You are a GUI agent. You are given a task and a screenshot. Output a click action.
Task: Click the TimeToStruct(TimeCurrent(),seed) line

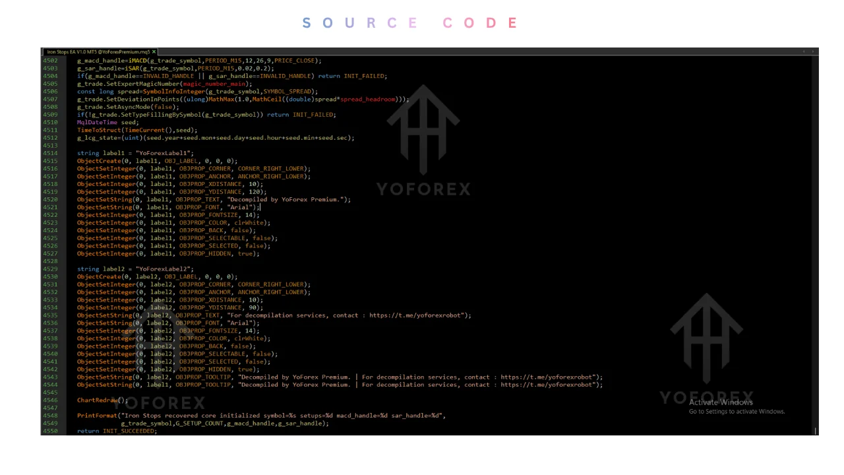(137, 130)
